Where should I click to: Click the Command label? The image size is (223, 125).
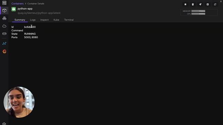coord(17,31)
